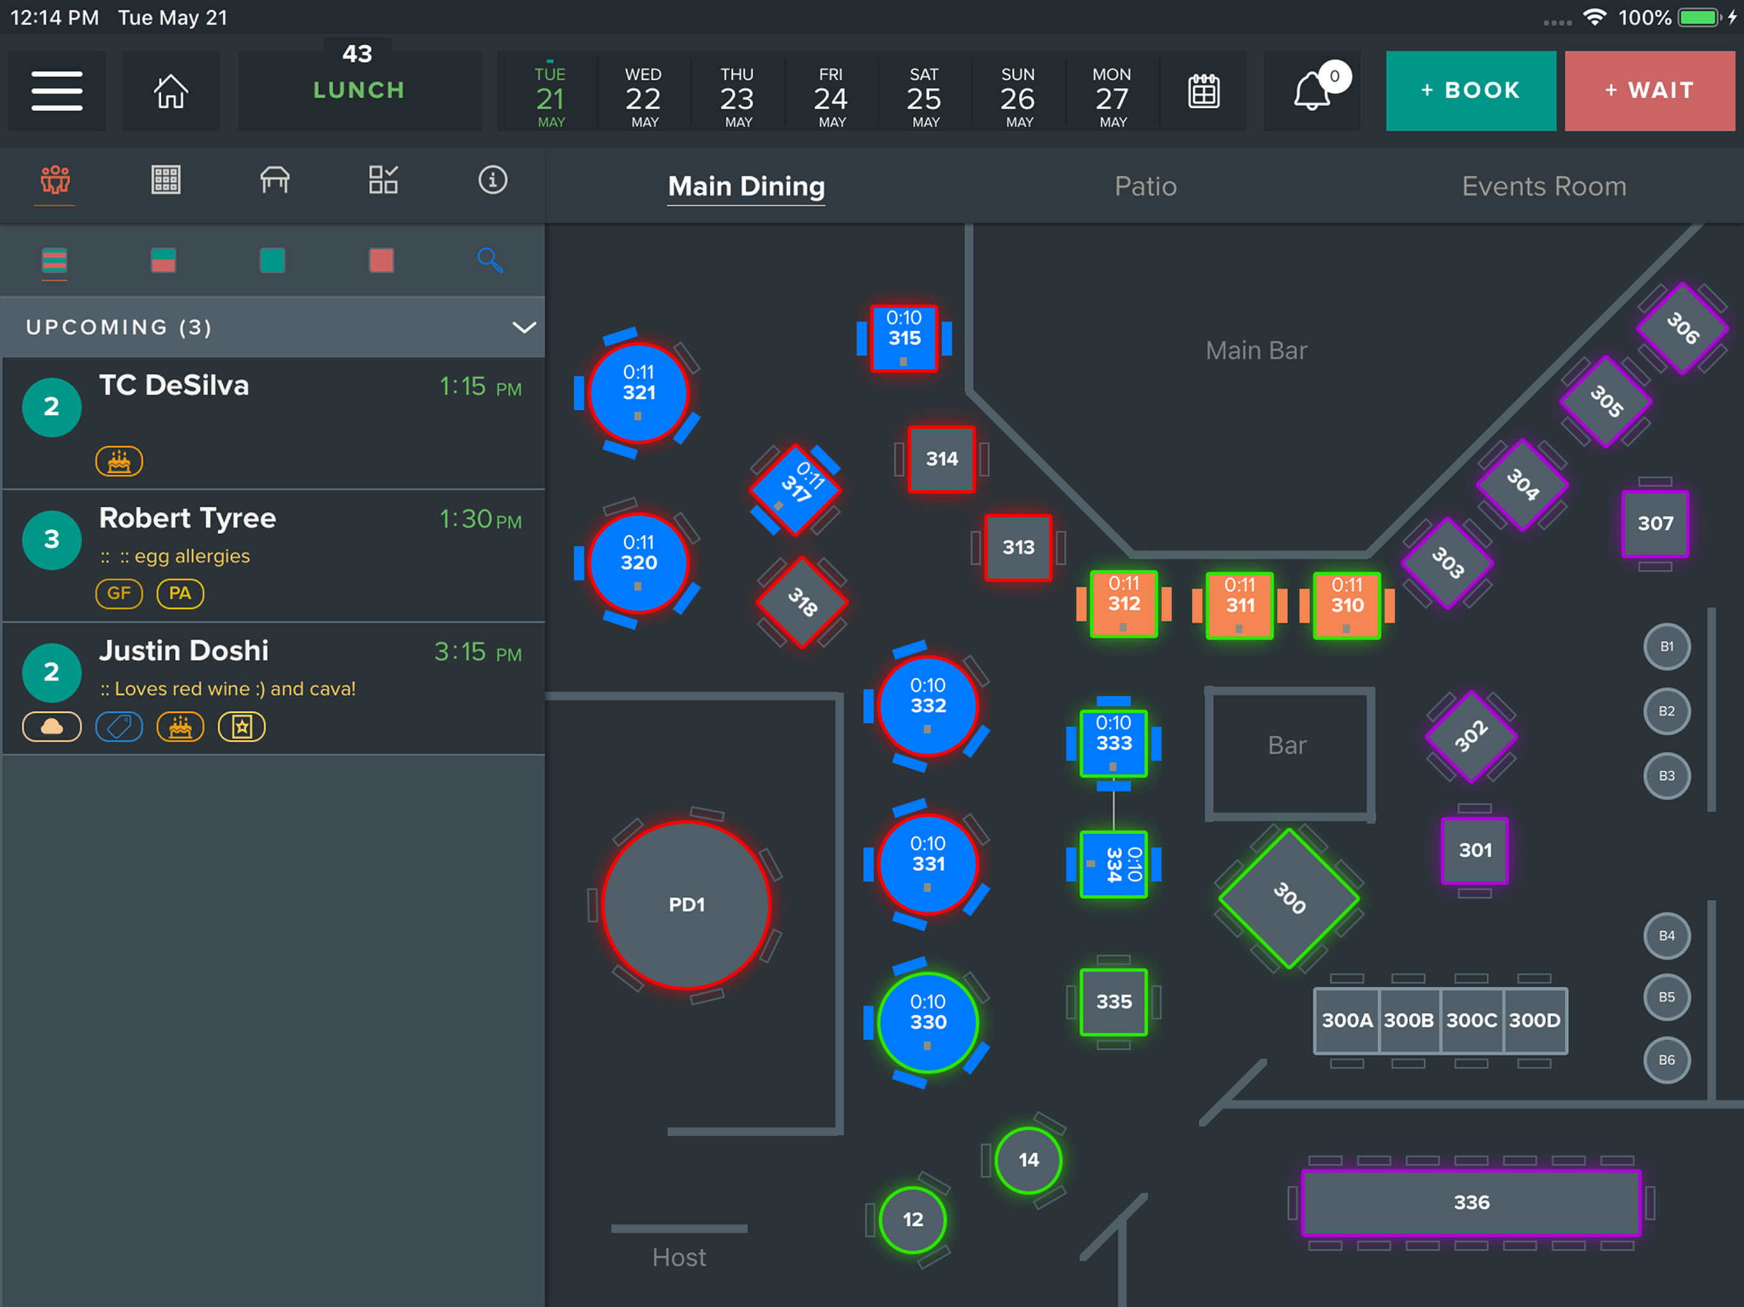The height and width of the screenshot is (1307, 1744).
Task: Open the hamburger main menu
Action: click(x=57, y=91)
